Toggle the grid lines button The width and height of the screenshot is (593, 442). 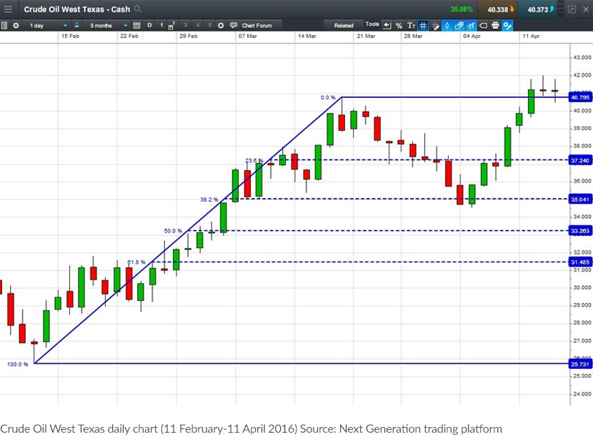(x=423, y=25)
